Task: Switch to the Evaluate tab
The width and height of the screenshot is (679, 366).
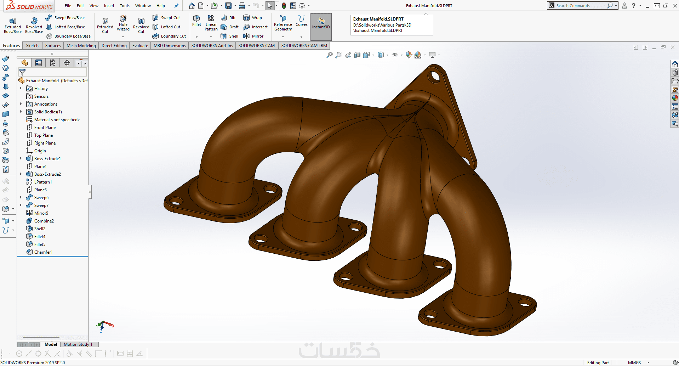Action: tap(140, 46)
